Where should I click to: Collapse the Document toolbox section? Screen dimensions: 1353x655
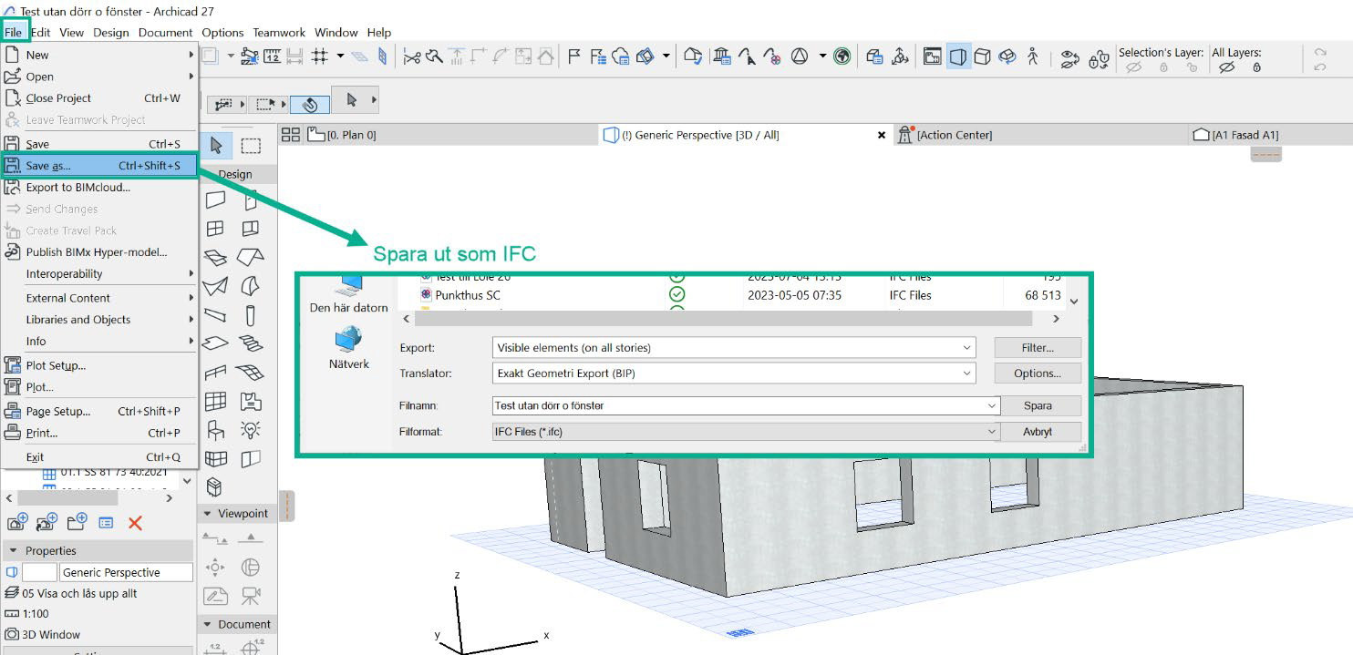pos(207,624)
